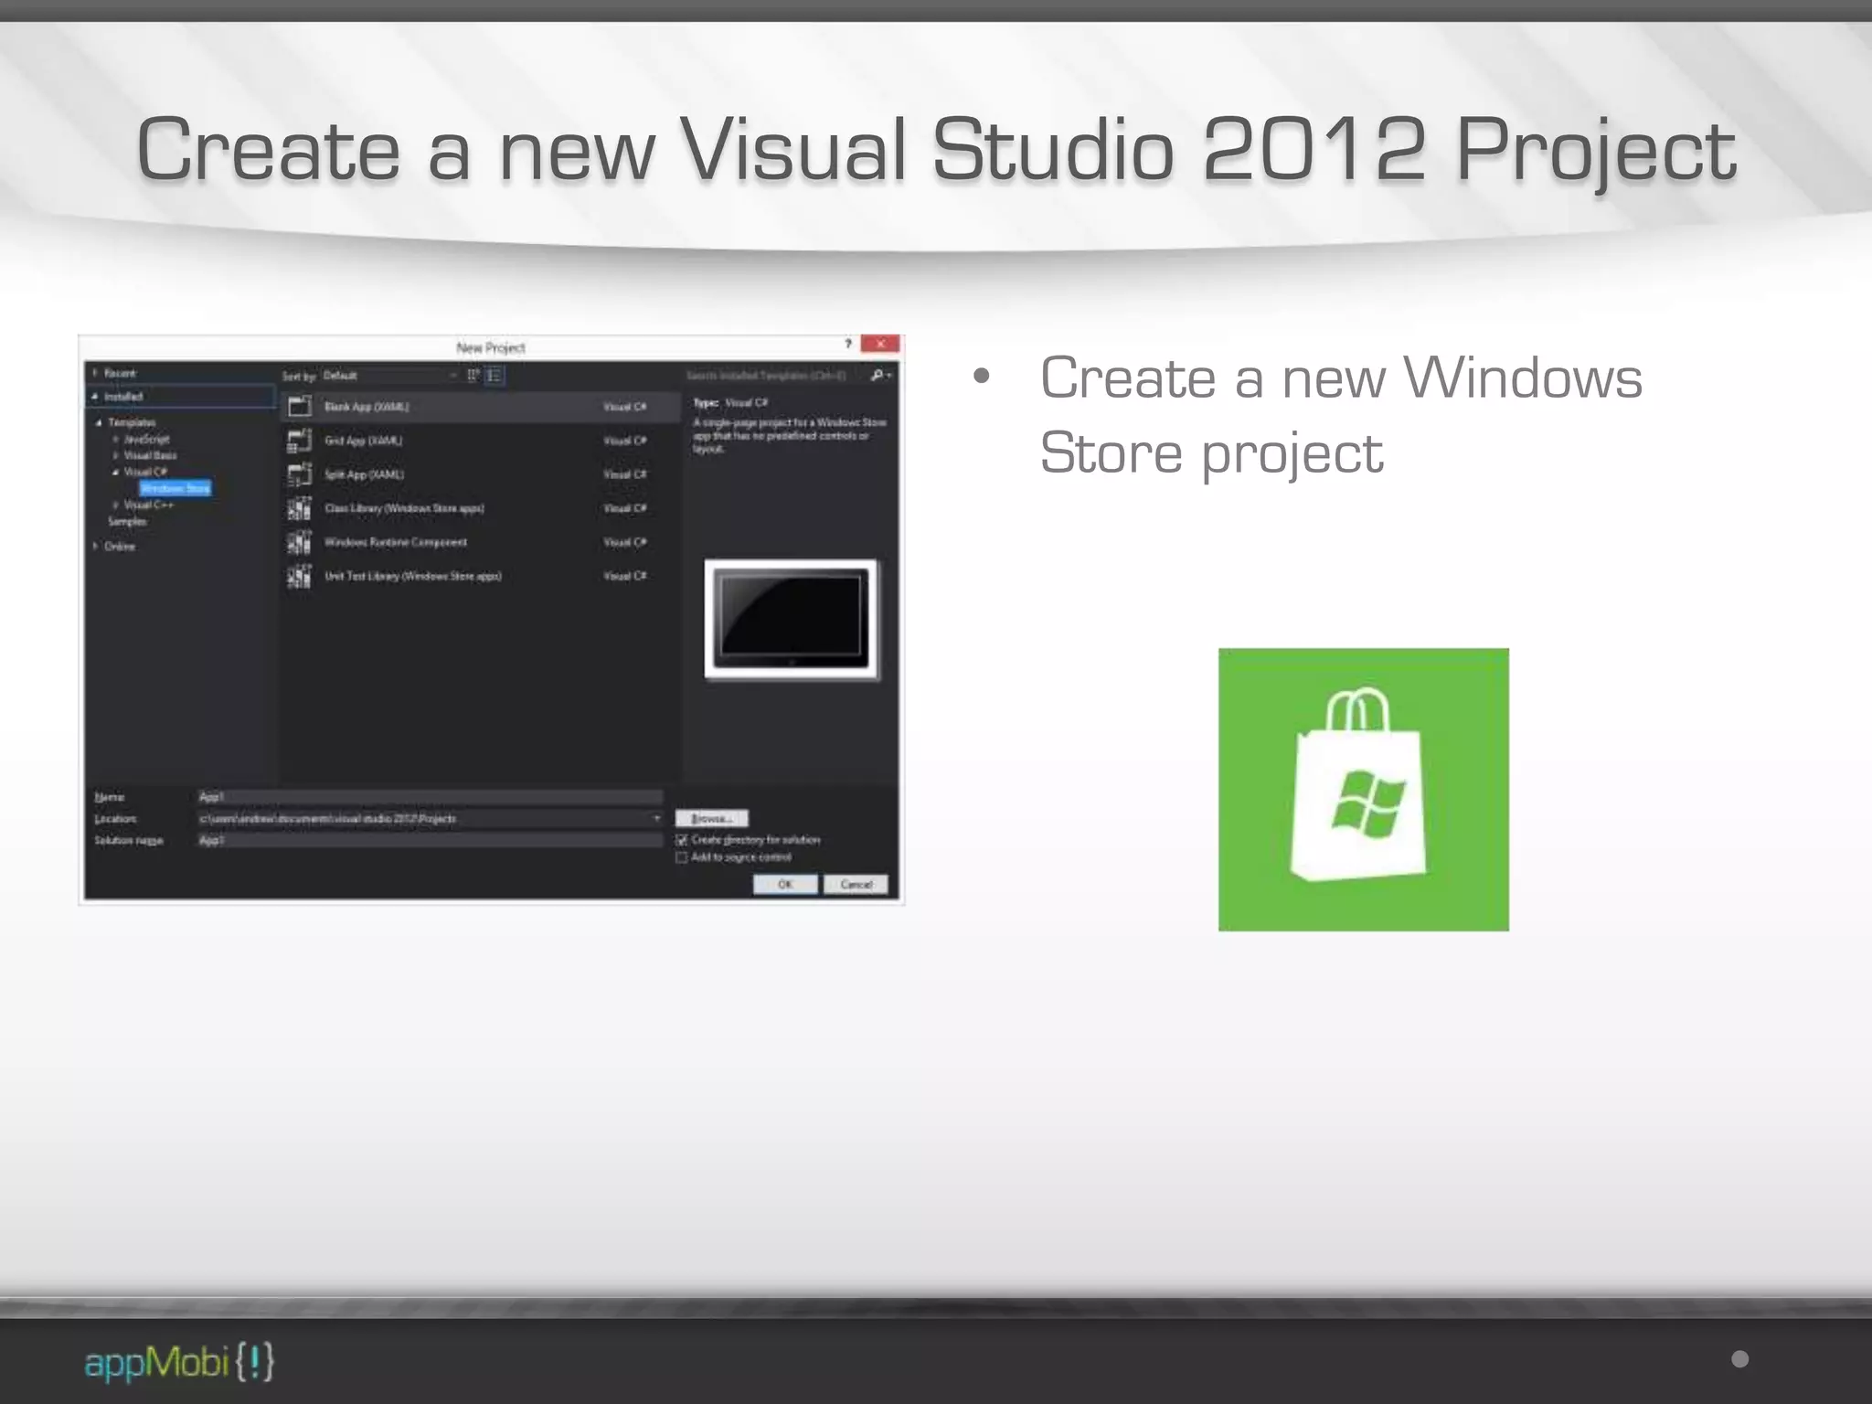The width and height of the screenshot is (1872, 1404).
Task: Click the help question mark in dialog title
Action: click(848, 344)
